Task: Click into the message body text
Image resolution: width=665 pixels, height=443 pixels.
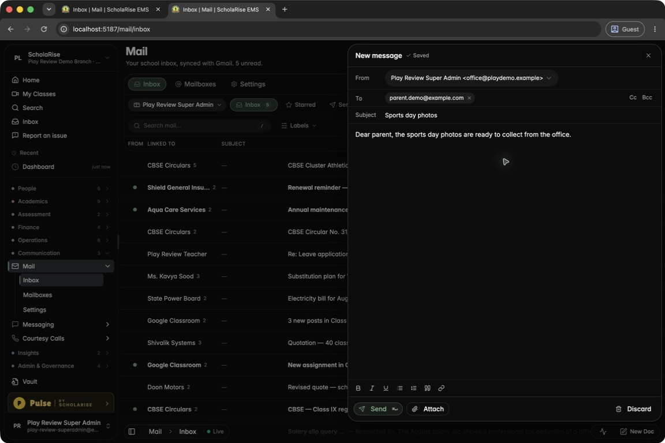Action: tap(463, 134)
